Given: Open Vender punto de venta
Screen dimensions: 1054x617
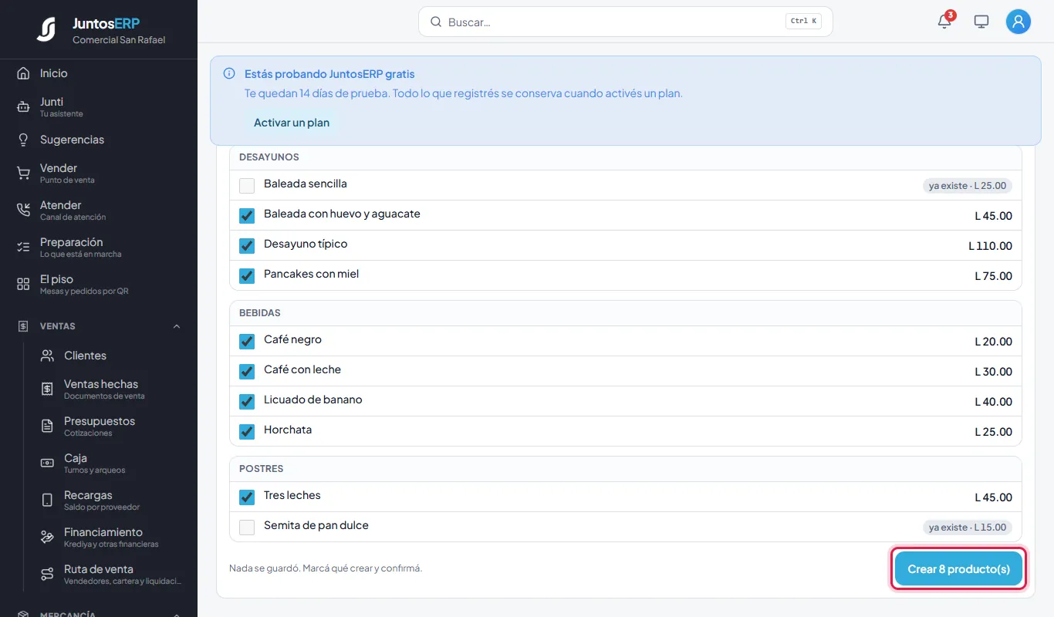Looking at the screenshot, I should [99, 174].
